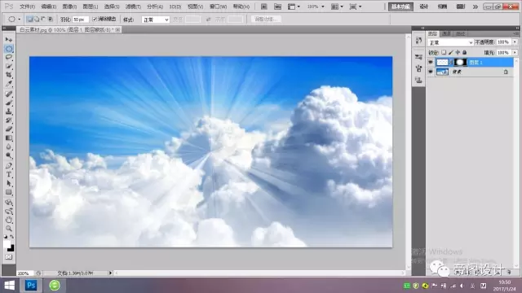Select the Pen tool

click(9, 166)
